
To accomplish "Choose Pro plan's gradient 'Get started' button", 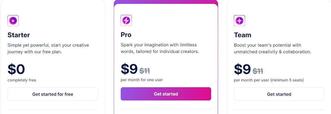I will 166,94.
